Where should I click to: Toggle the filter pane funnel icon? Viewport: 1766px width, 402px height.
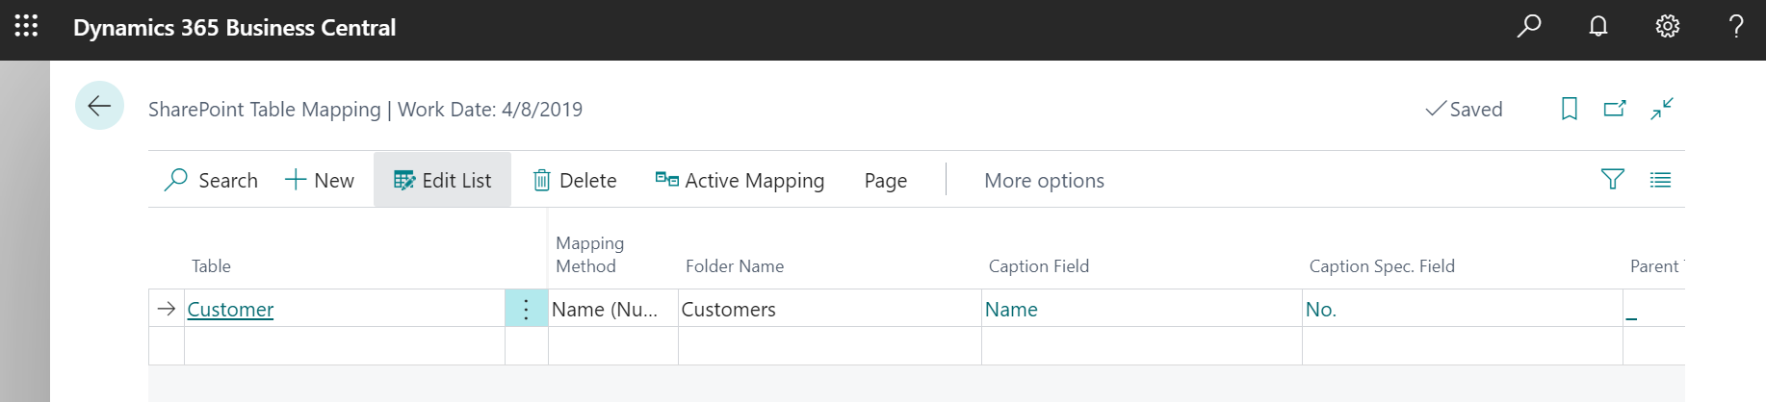point(1613,180)
